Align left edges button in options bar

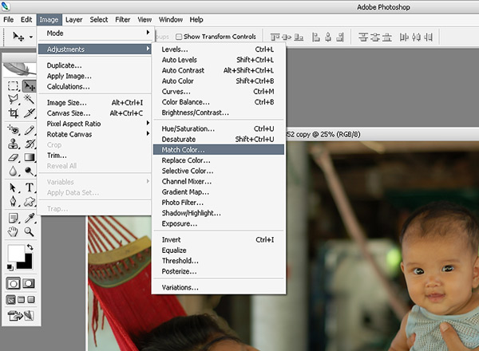click(x=316, y=37)
